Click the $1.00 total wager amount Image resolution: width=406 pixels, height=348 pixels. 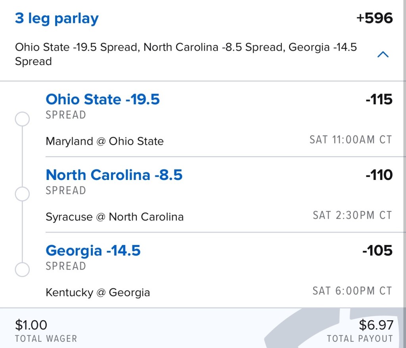(31, 325)
